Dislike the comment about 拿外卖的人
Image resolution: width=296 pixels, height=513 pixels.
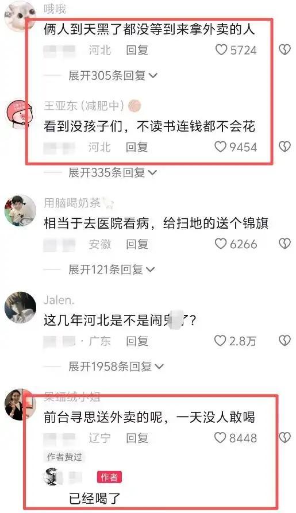[285, 50]
